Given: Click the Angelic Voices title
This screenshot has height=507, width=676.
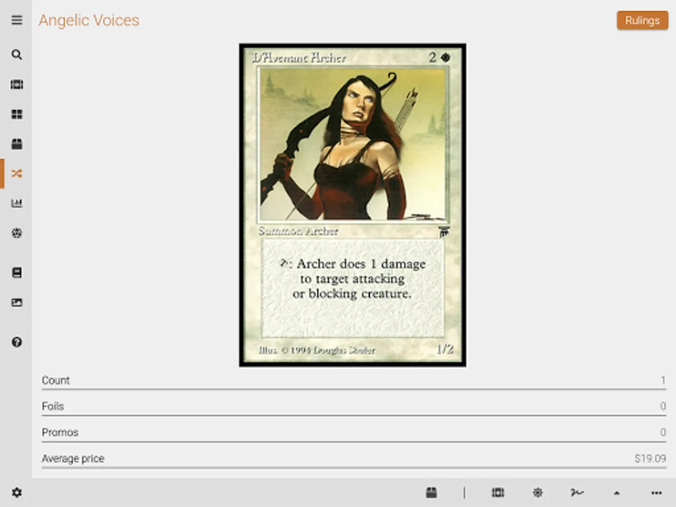Looking at the screenshot, I should [89, 20].
